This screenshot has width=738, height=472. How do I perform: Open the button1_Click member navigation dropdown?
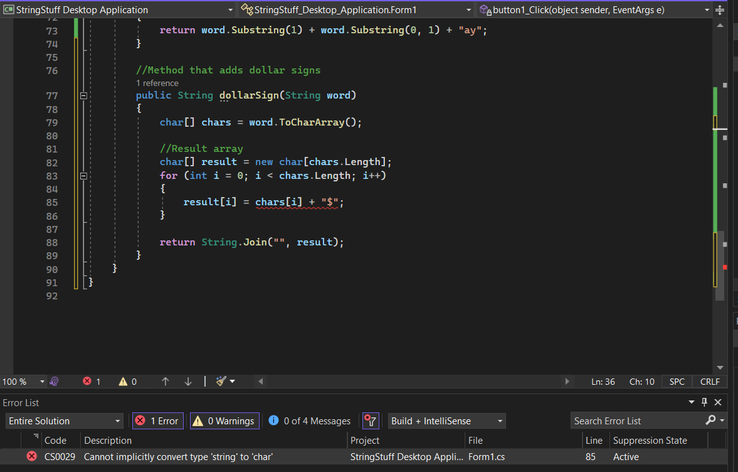click(x=707, y=10)
